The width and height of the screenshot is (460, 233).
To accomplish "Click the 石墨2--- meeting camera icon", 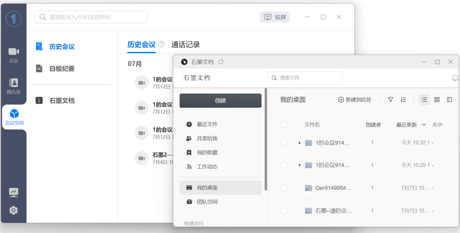I will [x=141, y=158].
